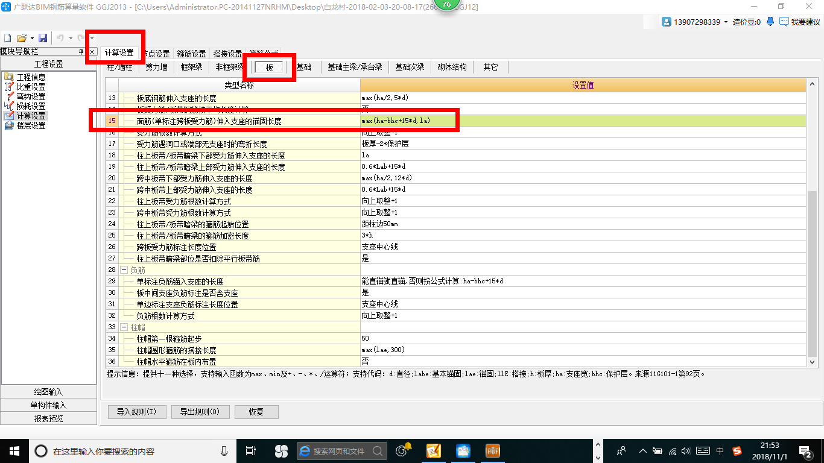824x463 pixels.
Task: Open 楼层设置 in the navigation list
Action: point(24,125)
